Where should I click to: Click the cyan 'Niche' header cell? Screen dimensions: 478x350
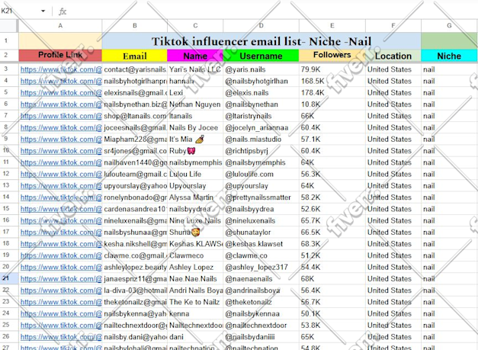(449, 56)
